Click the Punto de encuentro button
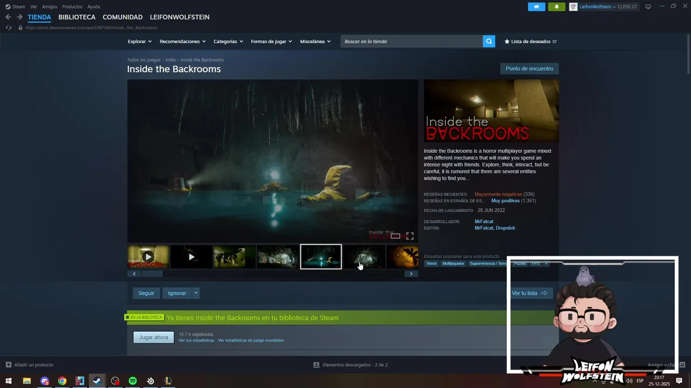Viewport: 691px width, 388px height. (529, 68)
